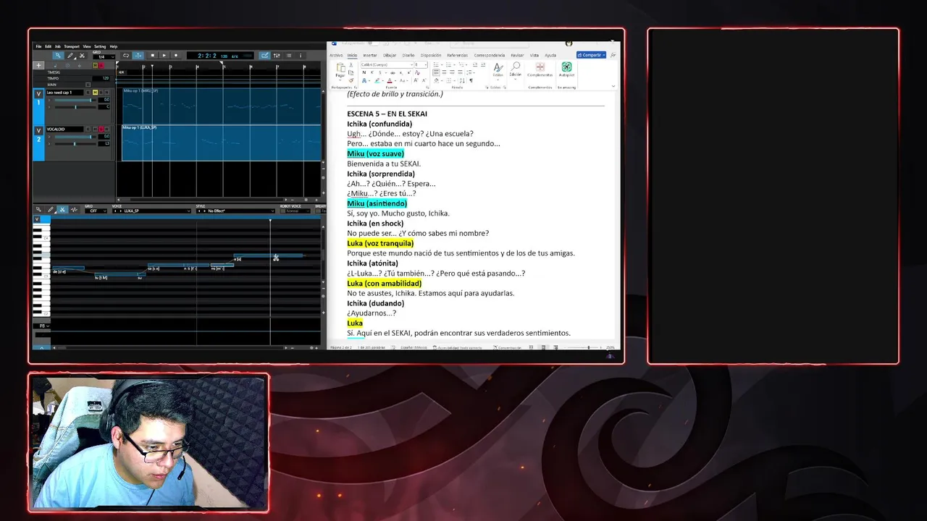Adjust volume slider of VOCALOID track 2
927x521 pixels.
click(75, 137)
